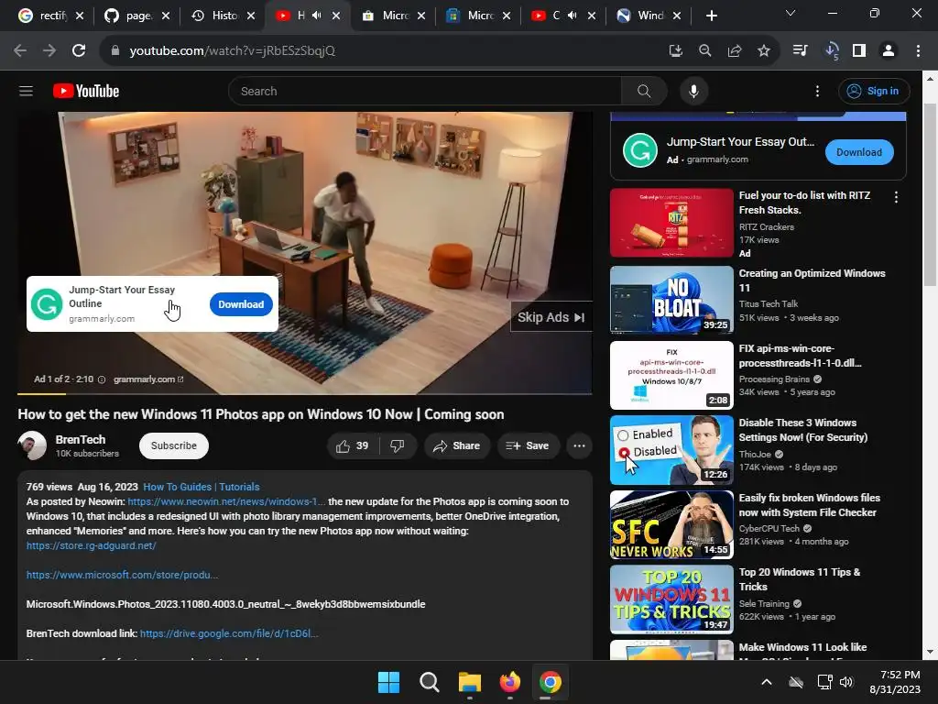Viewport: 938px width, 704px height.
Task: Click the YouTube search input field
Action: coord(425,91)
